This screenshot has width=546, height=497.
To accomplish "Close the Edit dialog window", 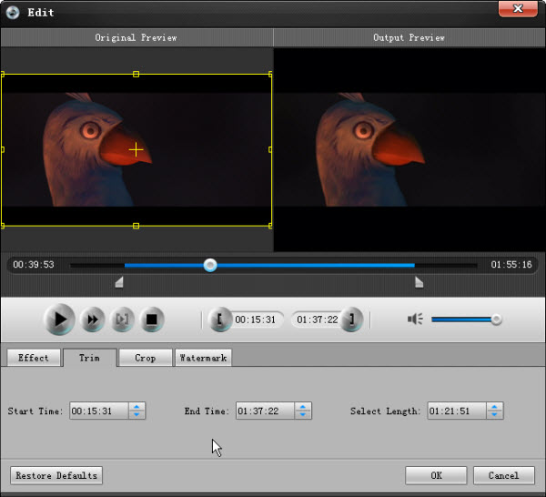I will click(518, 8).
